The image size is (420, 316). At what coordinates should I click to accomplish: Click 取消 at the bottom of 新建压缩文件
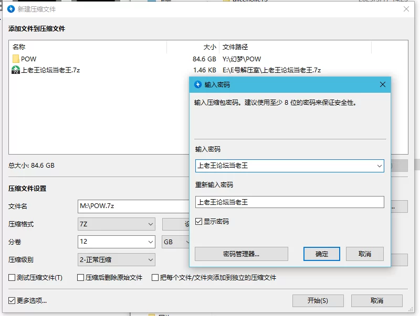[x=376, y=301]
